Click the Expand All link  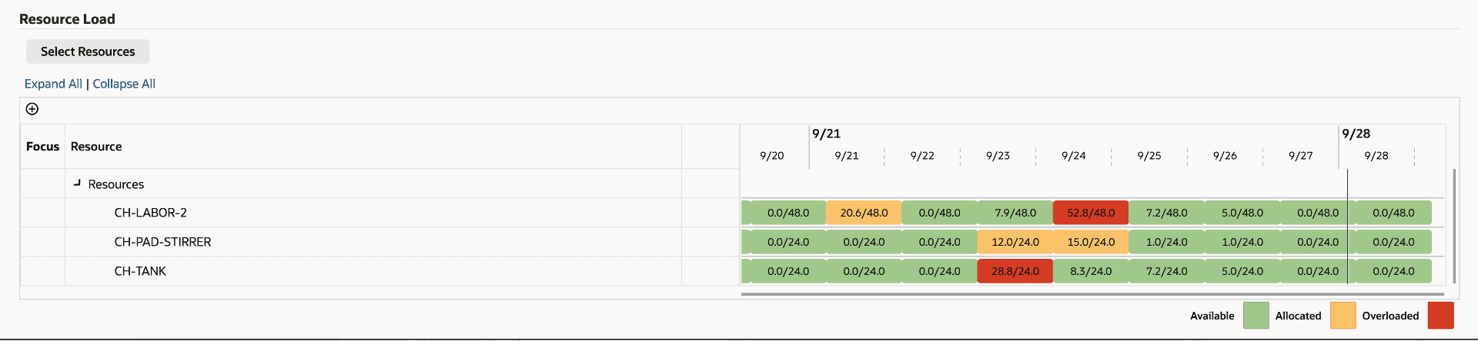(53, 84)
